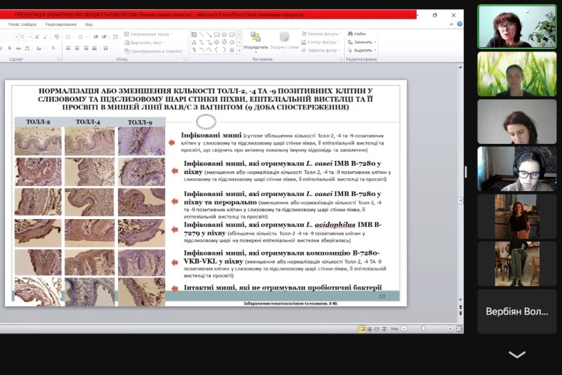The height and width of the screenshot is (375, 562).
Task: Switch to Normal view in status bar
Action: (x=362, y=329)
